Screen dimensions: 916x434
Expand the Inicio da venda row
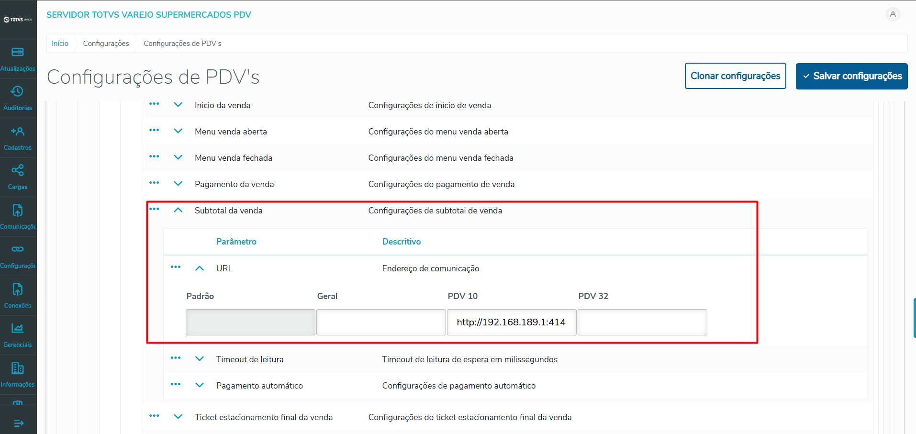coord(178,105)
